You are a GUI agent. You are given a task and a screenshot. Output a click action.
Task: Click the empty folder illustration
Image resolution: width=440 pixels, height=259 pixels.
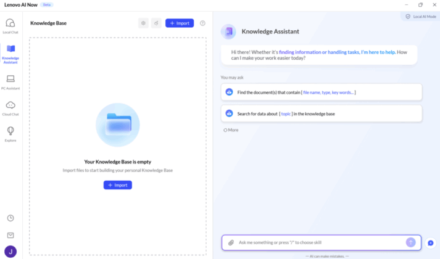point(118,125)
